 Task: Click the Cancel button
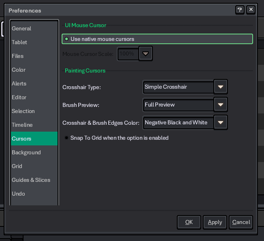click(241, 222)
